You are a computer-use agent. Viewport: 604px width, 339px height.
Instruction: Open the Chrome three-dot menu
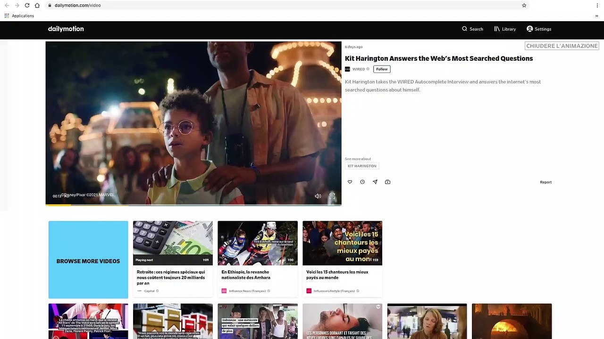coord(597,5)
